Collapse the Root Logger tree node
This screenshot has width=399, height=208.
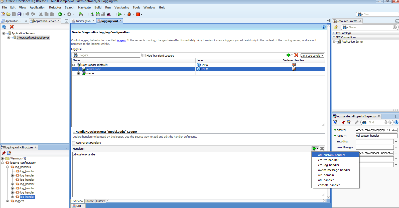(74, 65)
